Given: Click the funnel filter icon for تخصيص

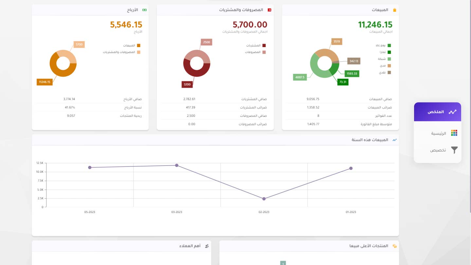Looking at the screenshot, I should [x=454, y=150].
